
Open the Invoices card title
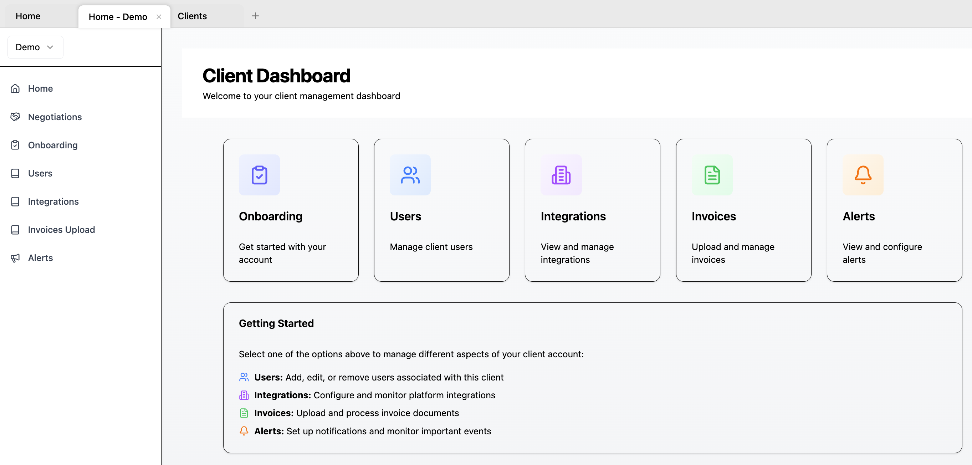click(713, 216)
